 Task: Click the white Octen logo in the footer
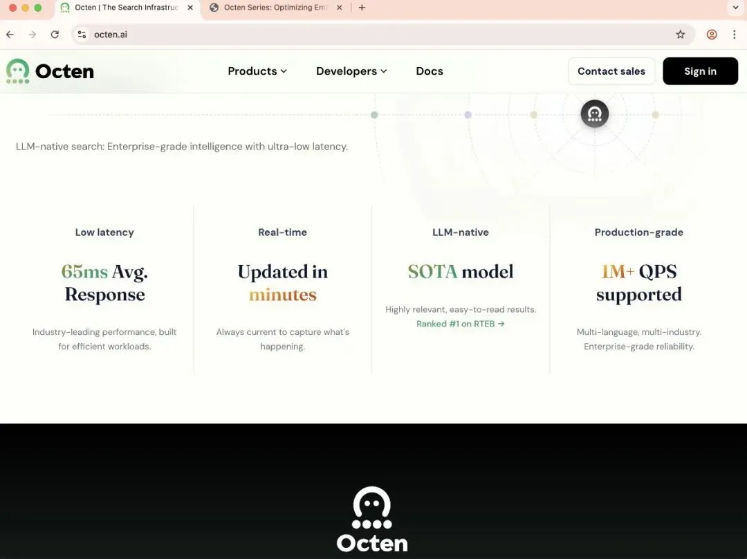pyautogui.click(x=372, y=520)
